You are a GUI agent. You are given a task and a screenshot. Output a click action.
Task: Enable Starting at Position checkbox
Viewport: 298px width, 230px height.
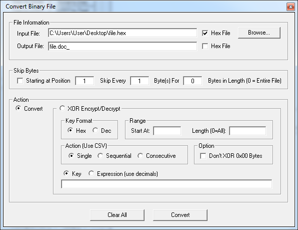[x=20, y=81]
